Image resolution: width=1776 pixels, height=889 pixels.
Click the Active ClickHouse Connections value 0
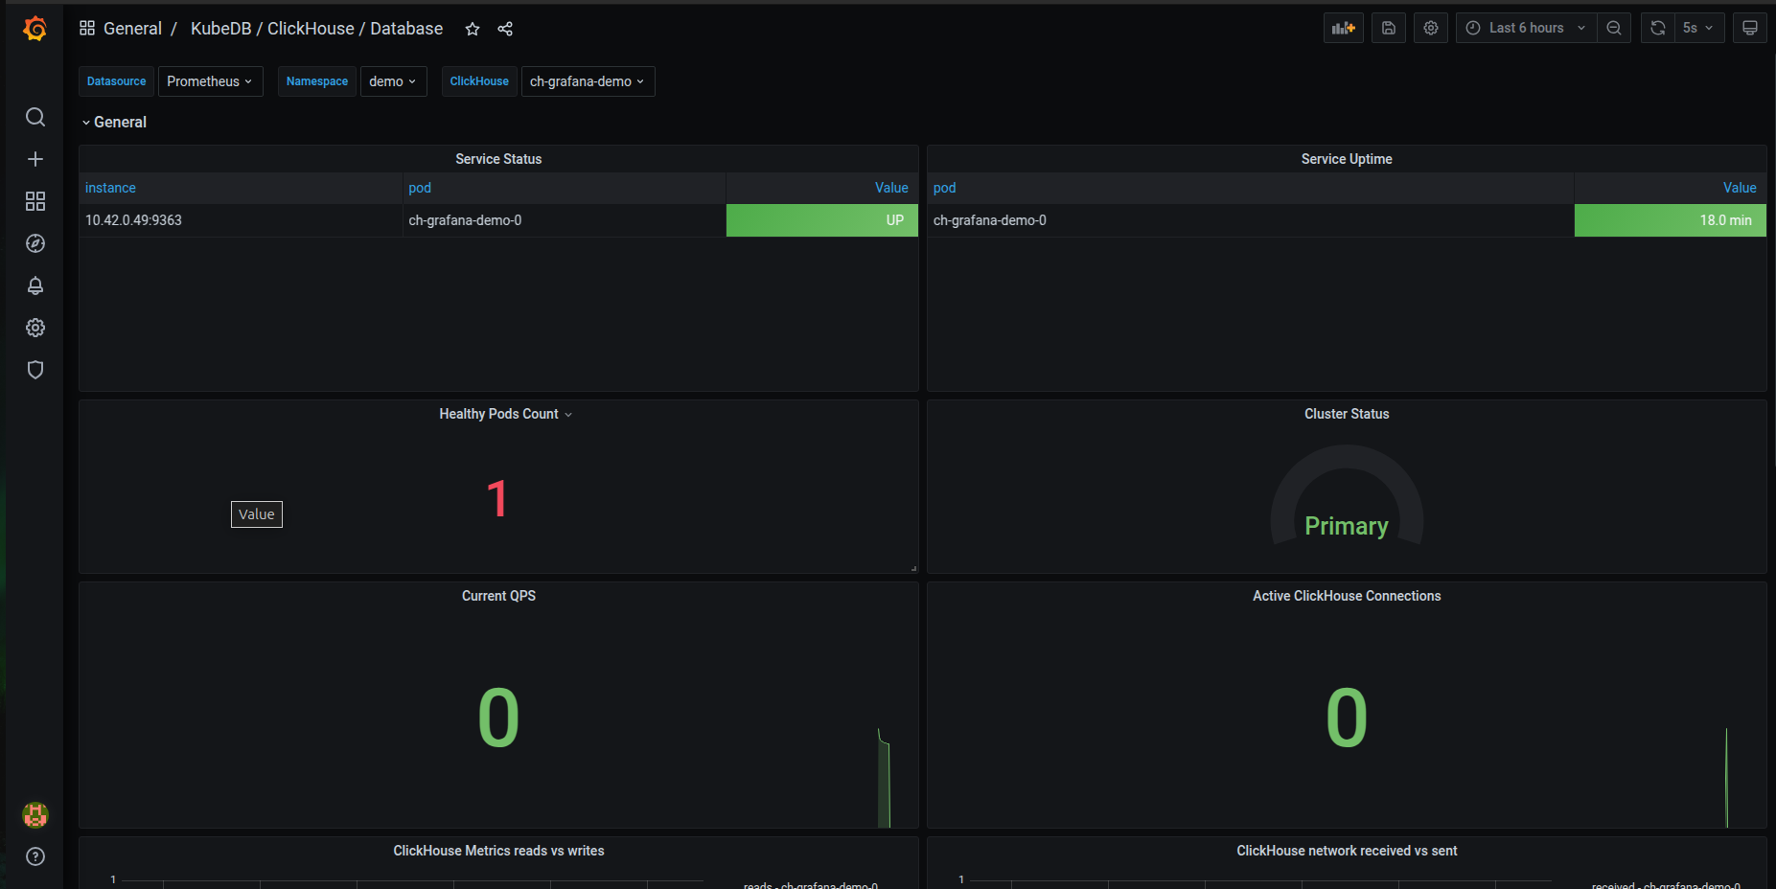[x=1347, y=718]
